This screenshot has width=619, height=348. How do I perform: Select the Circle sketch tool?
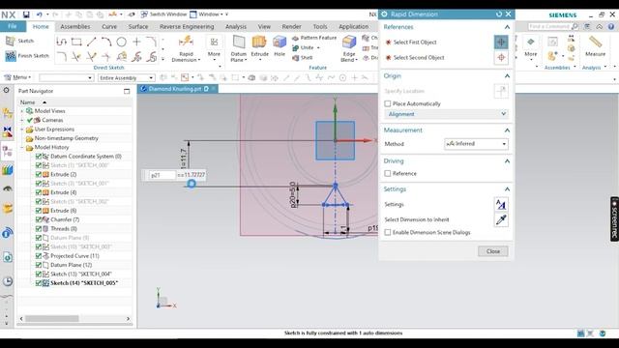coord(121,42)
